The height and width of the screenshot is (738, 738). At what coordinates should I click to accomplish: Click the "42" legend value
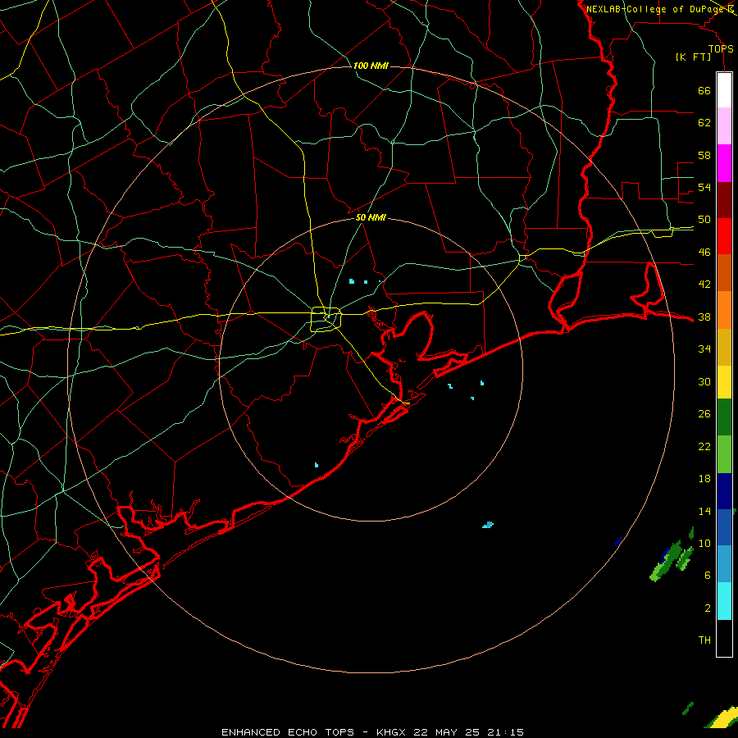[704, 285]
